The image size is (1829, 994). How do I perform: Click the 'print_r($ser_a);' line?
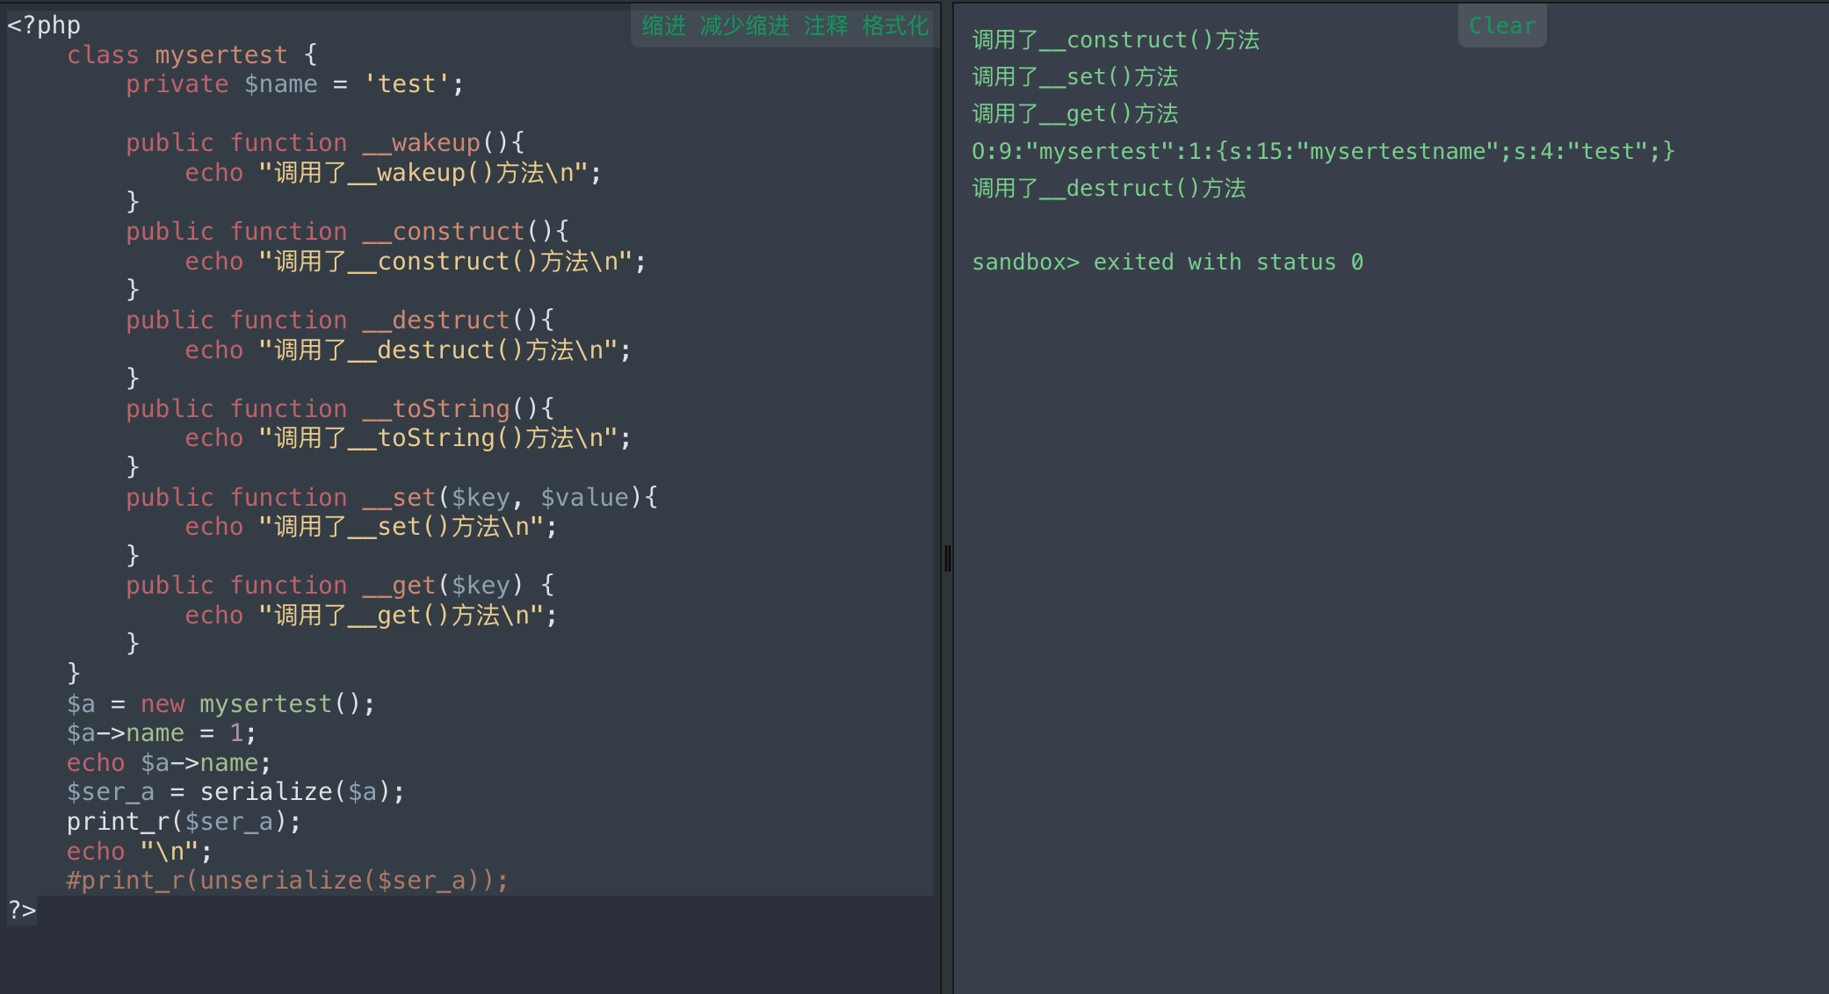click(184, 822)
